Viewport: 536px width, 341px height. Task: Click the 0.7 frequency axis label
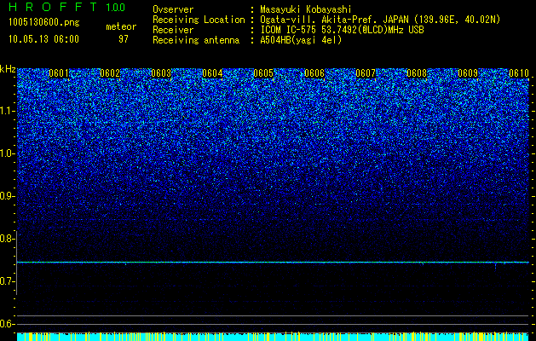coord(7,281)
